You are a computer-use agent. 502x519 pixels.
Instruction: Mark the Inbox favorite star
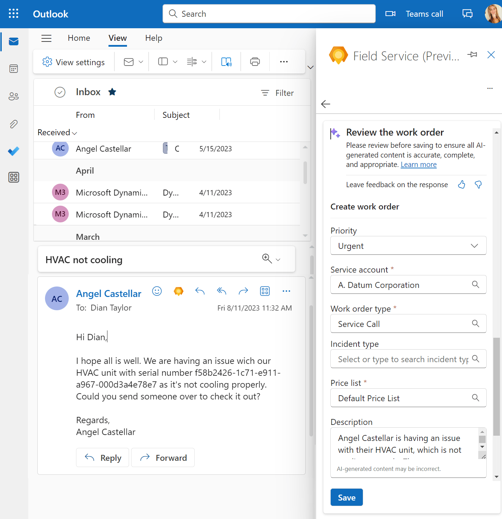[112, 92]
